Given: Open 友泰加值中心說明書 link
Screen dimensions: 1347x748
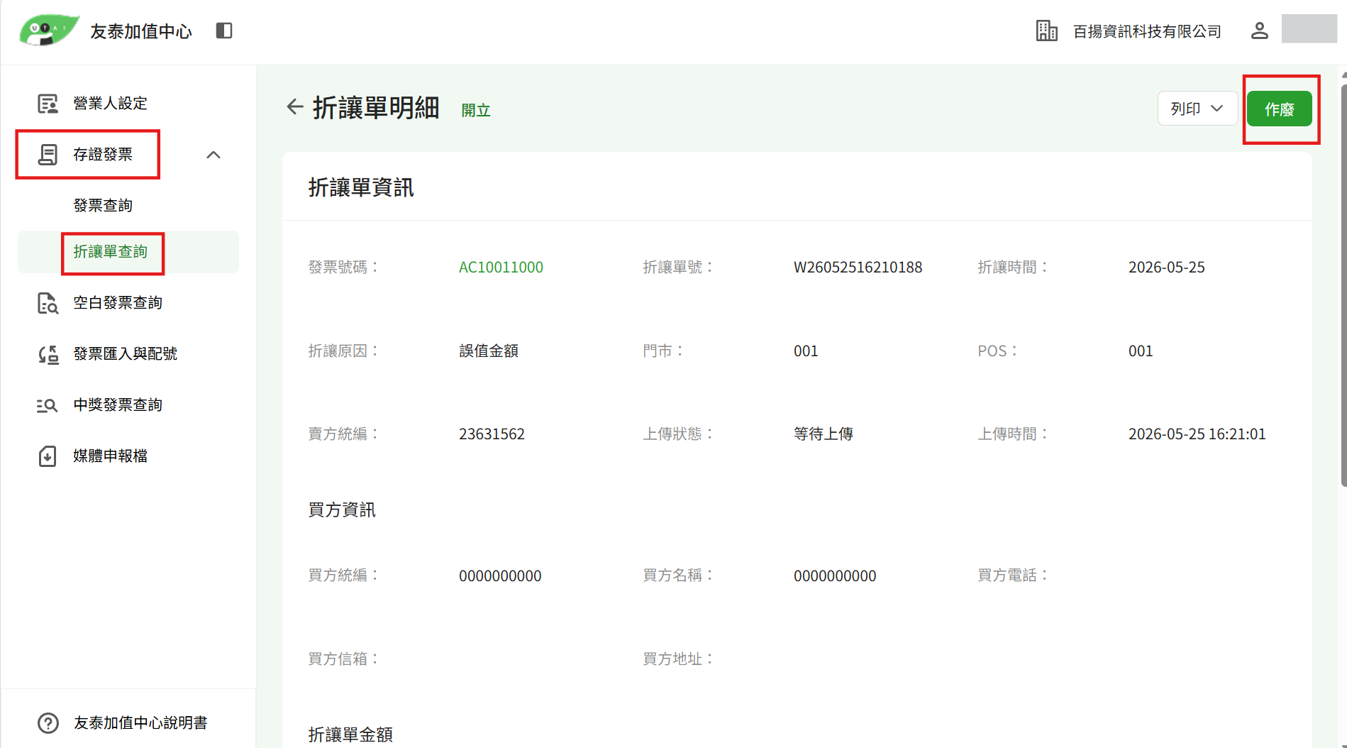Looking at the screenshot, I should coord(140,723).
